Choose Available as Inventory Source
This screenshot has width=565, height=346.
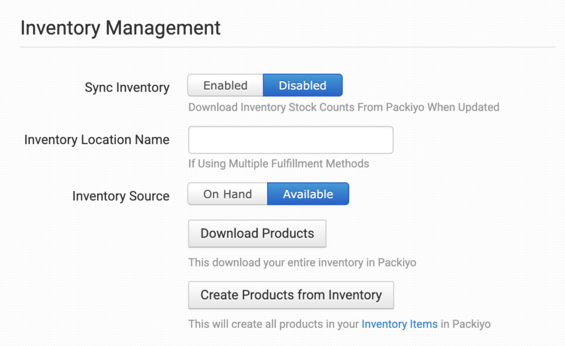click(x=308, y=194)
